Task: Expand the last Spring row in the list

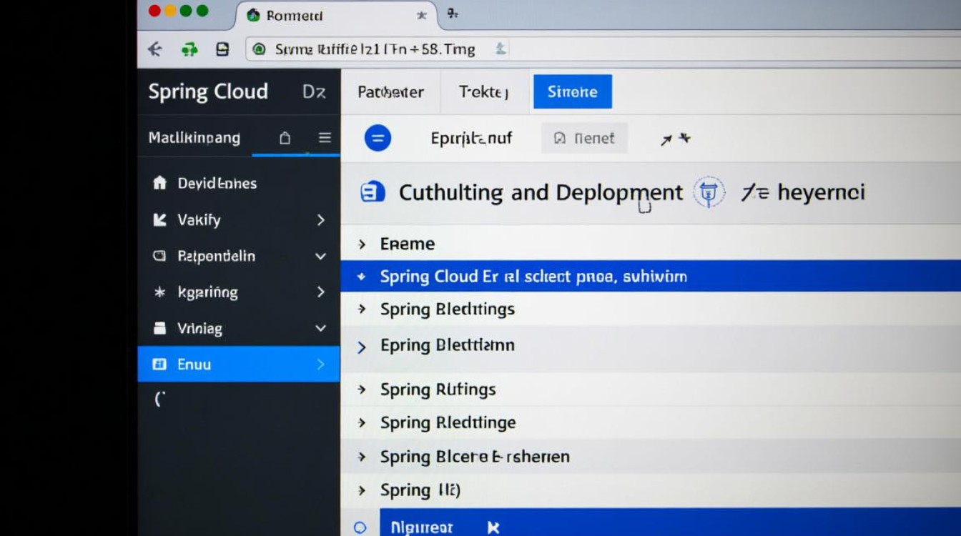Action: (x=363, y=491)
